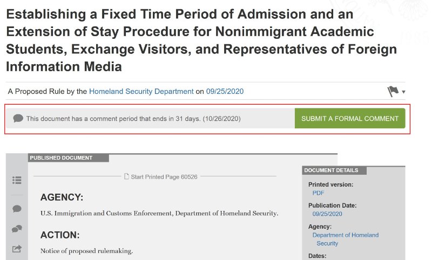Open the PDF printed version link
The height and width of the screenshot is (260, 432).
coord(318,193)
